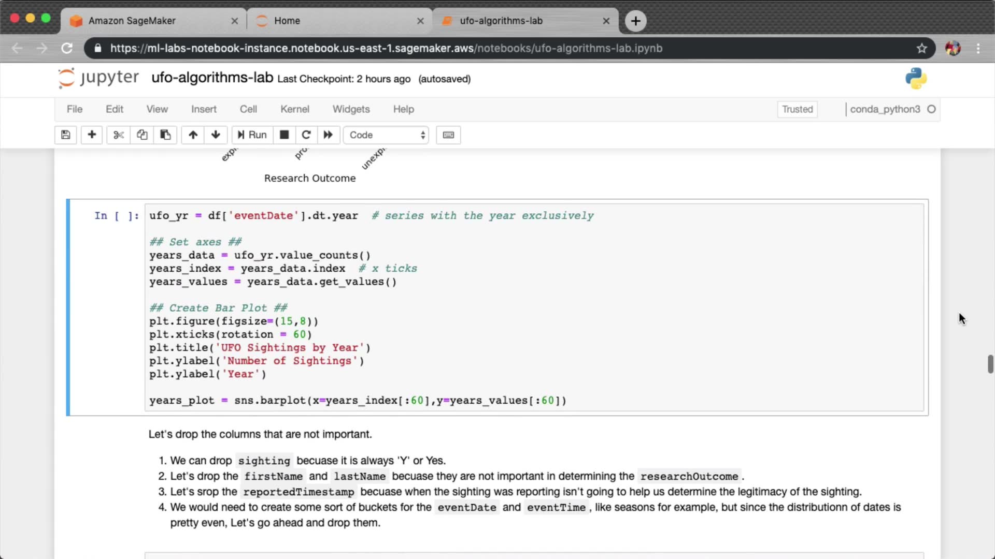This screenshot has height=559, width=995.
Task: Open the Widgets menu
Action: coord(351,109)
